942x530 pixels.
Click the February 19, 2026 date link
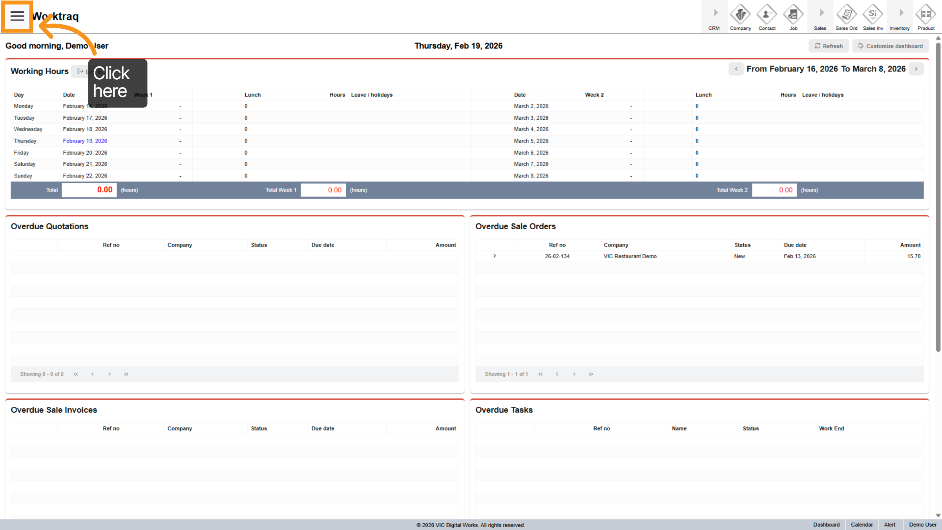(85, 141)
